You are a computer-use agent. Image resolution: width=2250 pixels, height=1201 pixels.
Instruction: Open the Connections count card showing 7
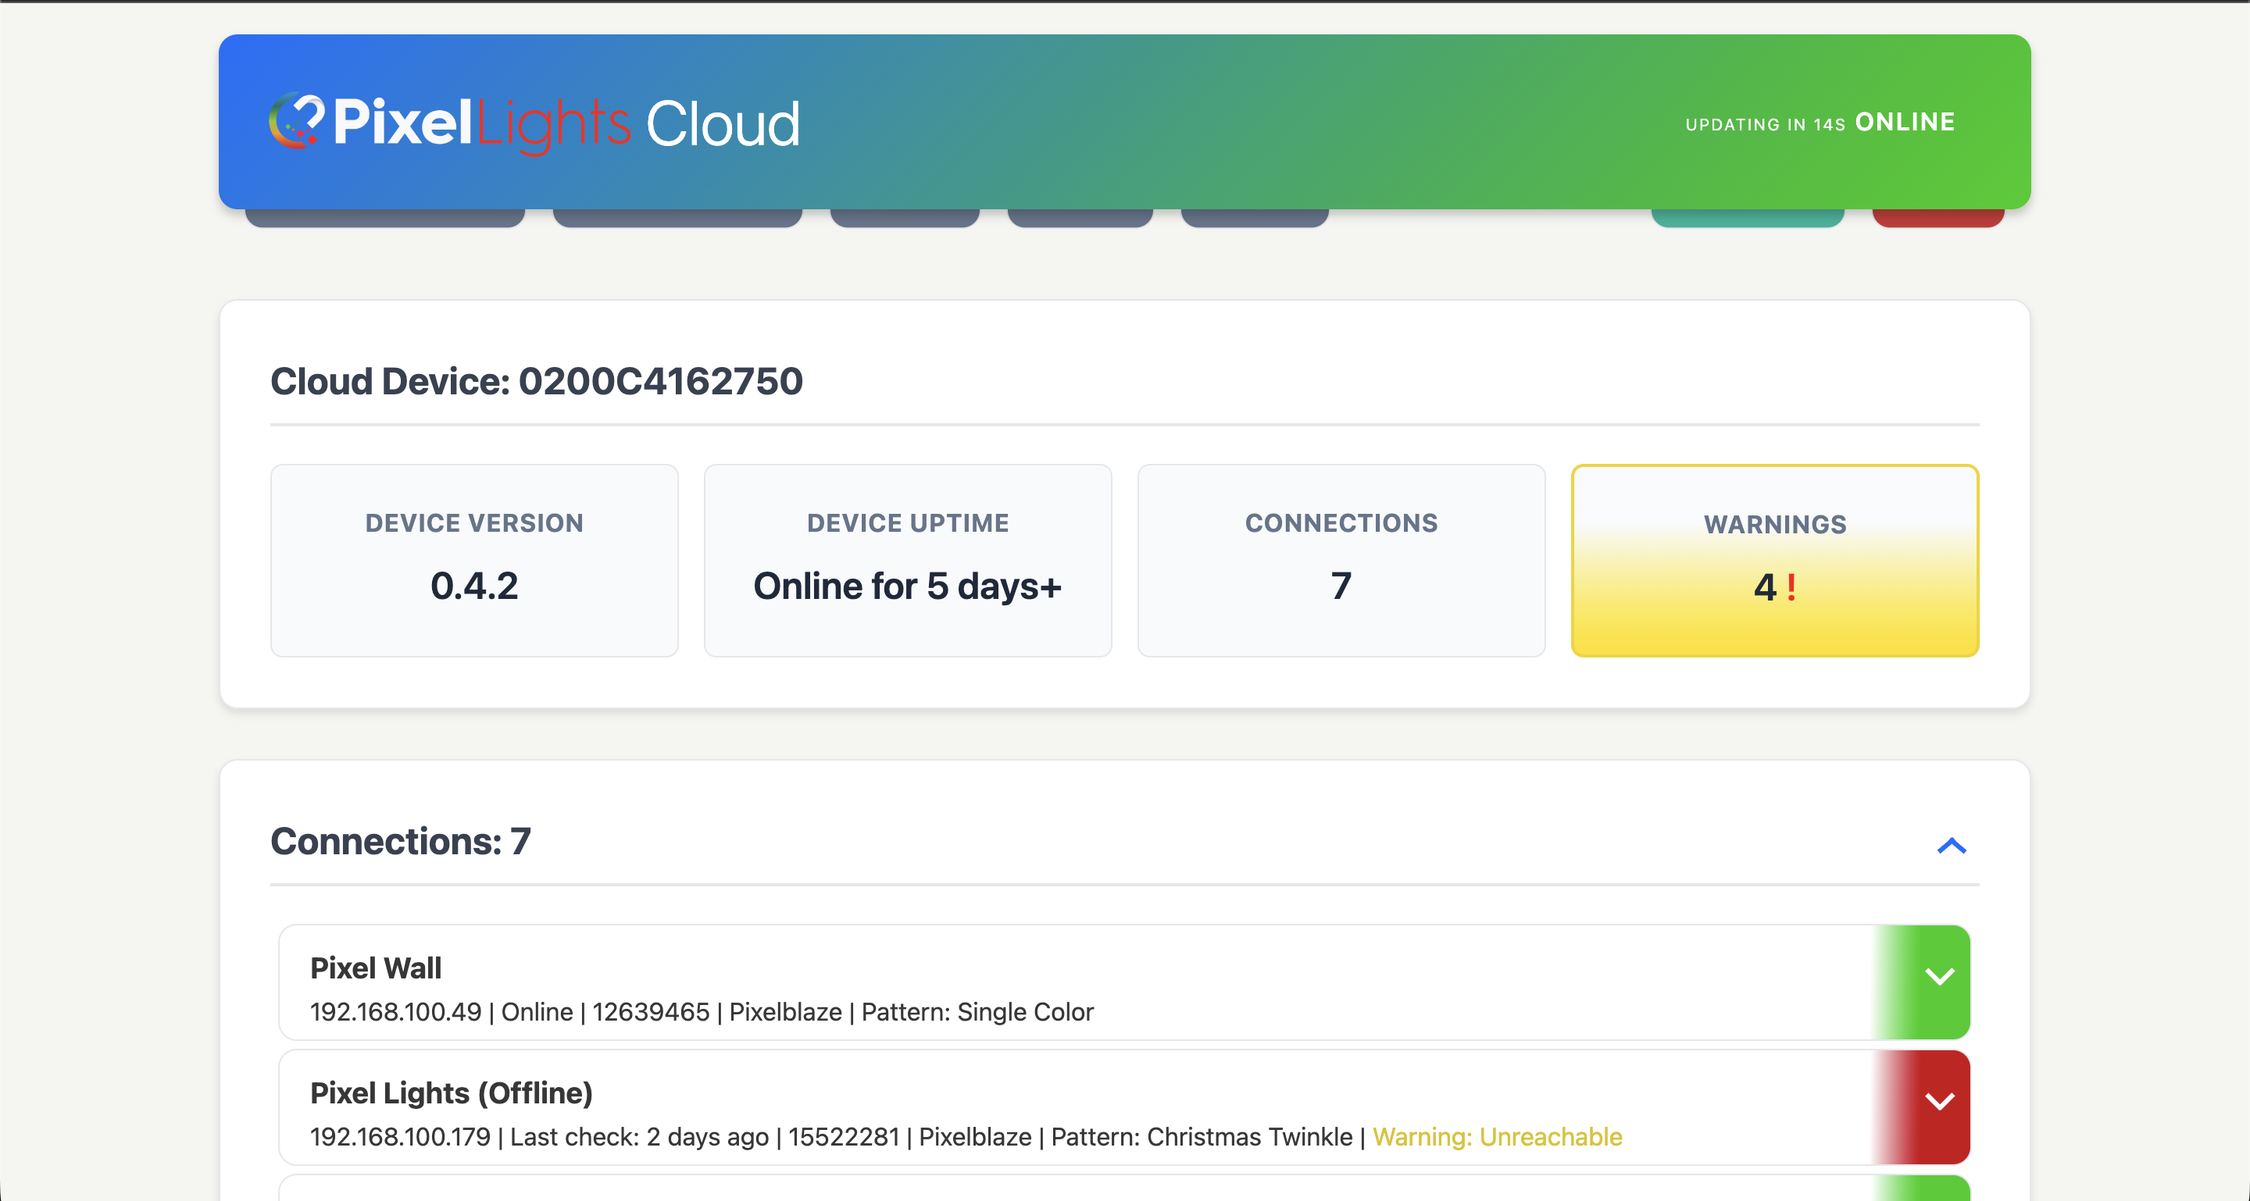[1341, 559]
